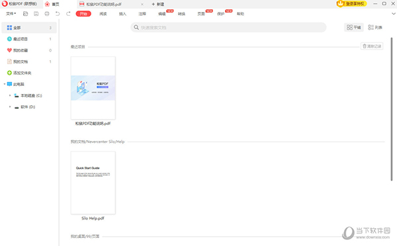This screenshot has width=397, height=246.
Task: Click the document icon beside 我的文档
Action: (x=9, y=61)
